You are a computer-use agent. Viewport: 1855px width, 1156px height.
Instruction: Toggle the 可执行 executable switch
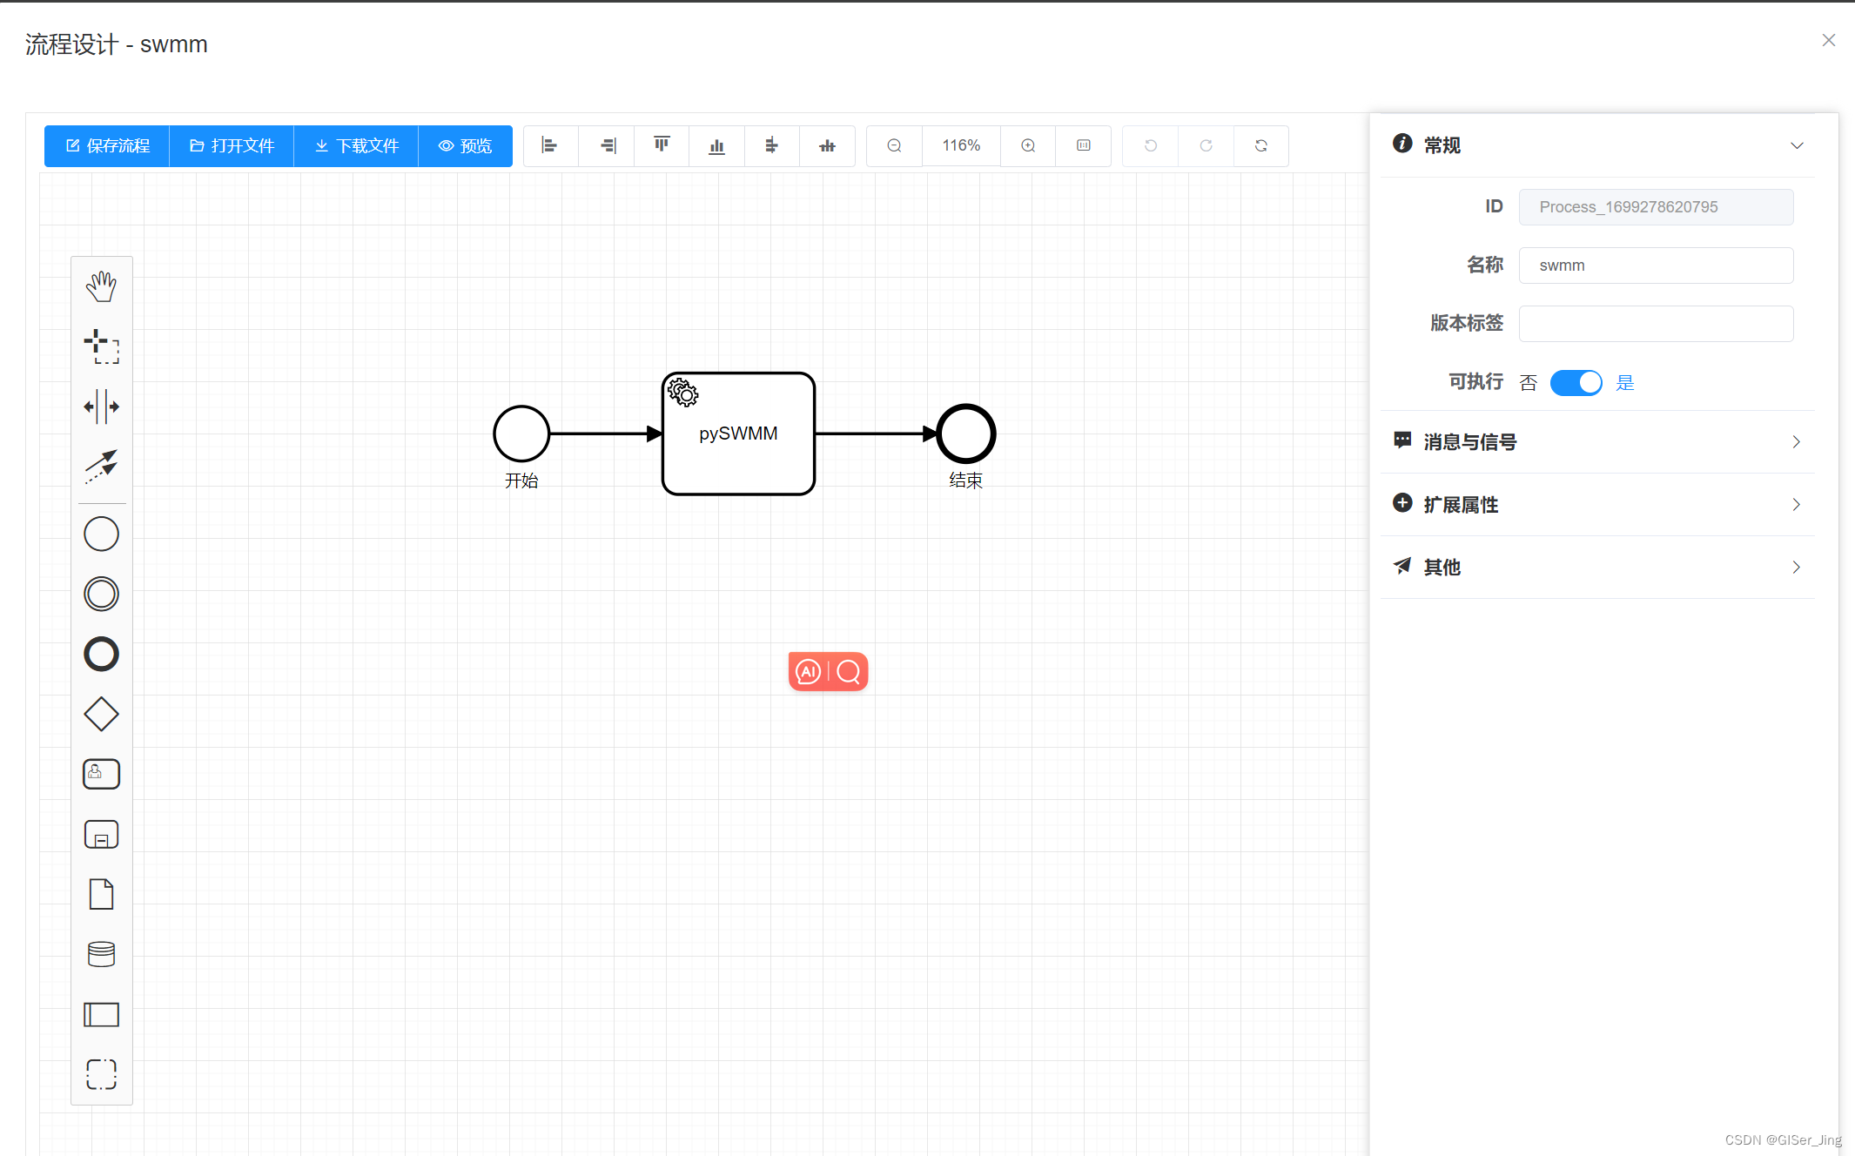coord(1576,383)
